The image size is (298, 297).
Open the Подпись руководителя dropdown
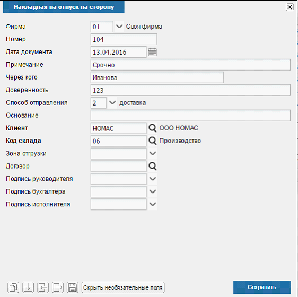(153, 179)
